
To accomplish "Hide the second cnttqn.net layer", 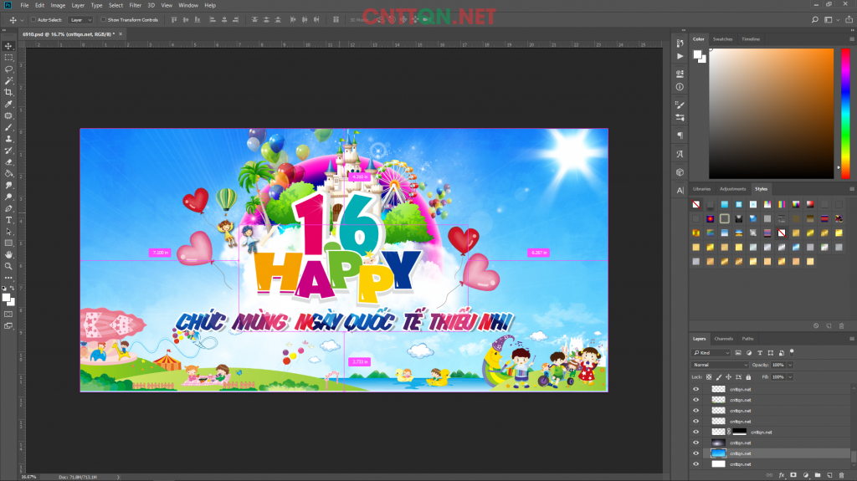I will tap(695, 400).
